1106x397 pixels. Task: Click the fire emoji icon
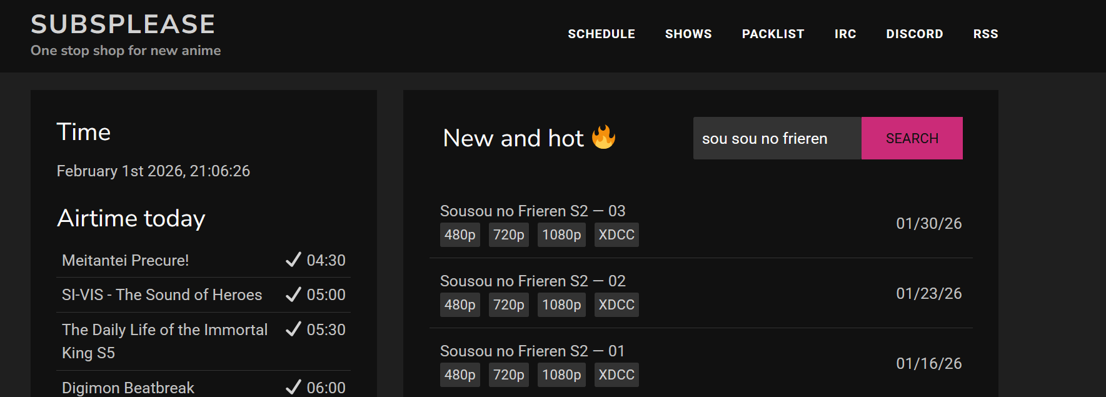coord(603,137)
